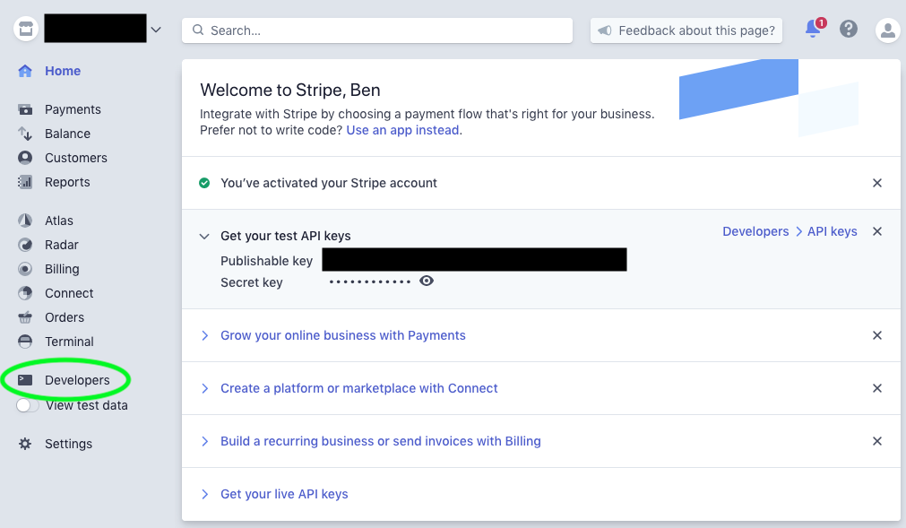Reveal the secret key with eye icon
The width and height of the screenshot is (906, 528).
427,281
